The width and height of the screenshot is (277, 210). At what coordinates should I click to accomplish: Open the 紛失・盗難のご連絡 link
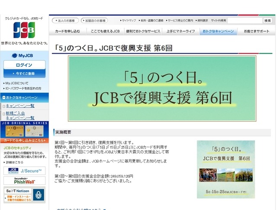point(151,20)
